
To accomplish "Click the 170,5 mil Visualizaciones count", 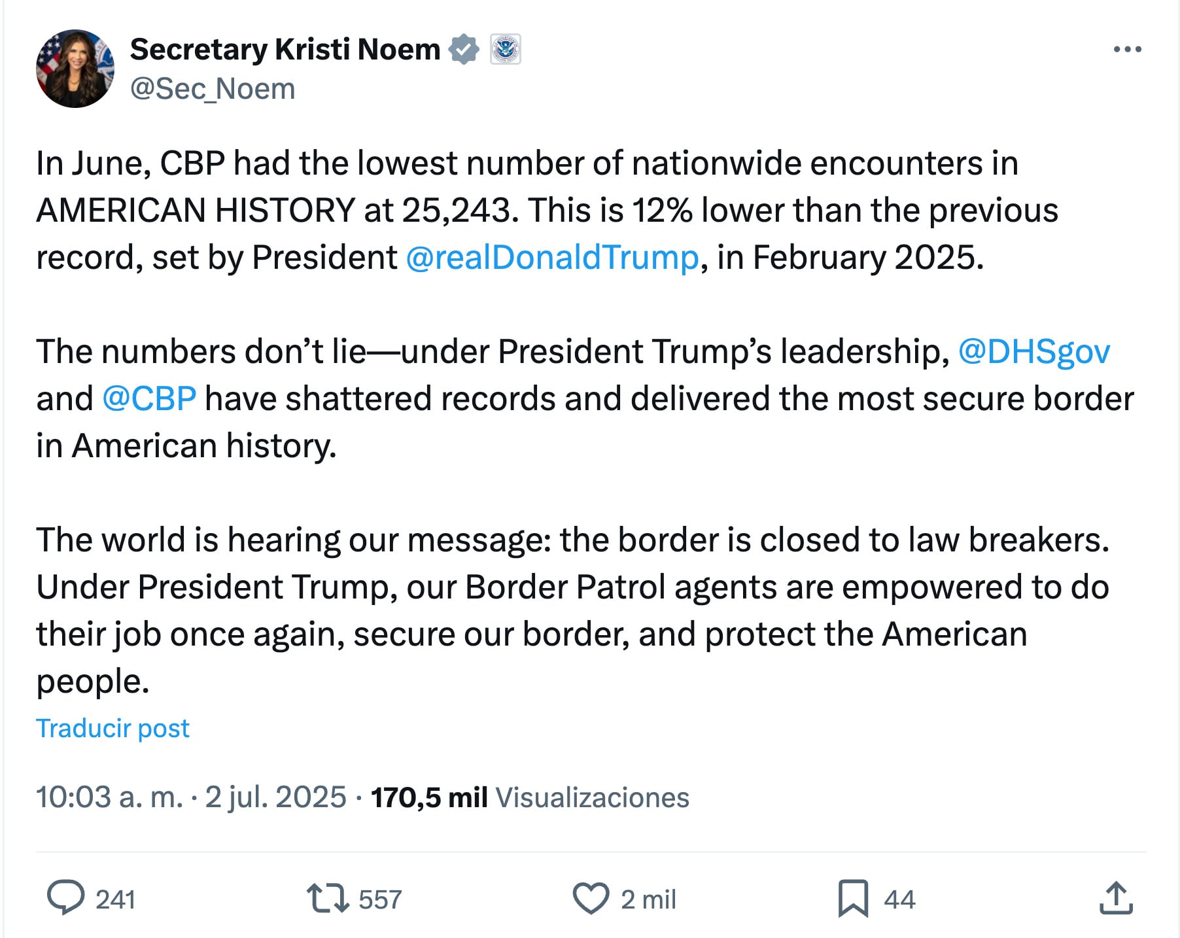I will coord(530,797).
